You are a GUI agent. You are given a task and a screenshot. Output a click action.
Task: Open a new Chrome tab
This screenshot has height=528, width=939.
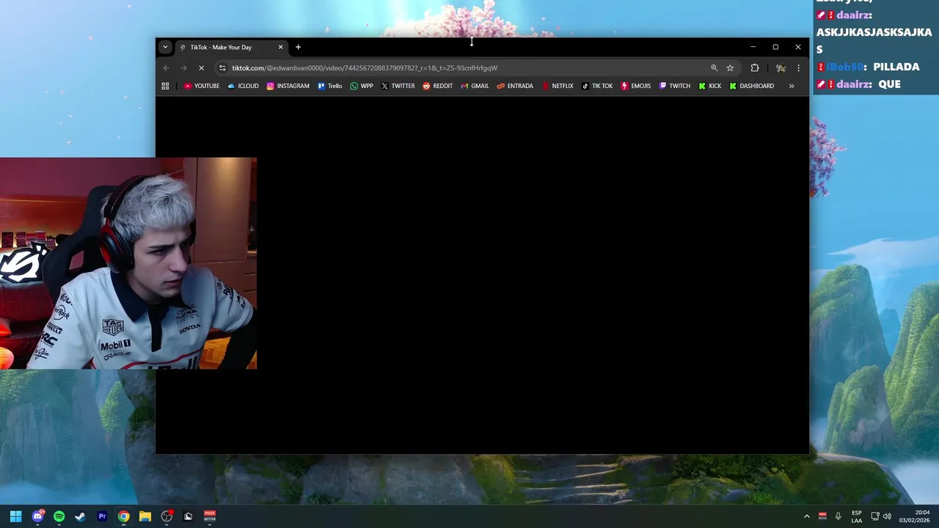click(x=298, y=47)
